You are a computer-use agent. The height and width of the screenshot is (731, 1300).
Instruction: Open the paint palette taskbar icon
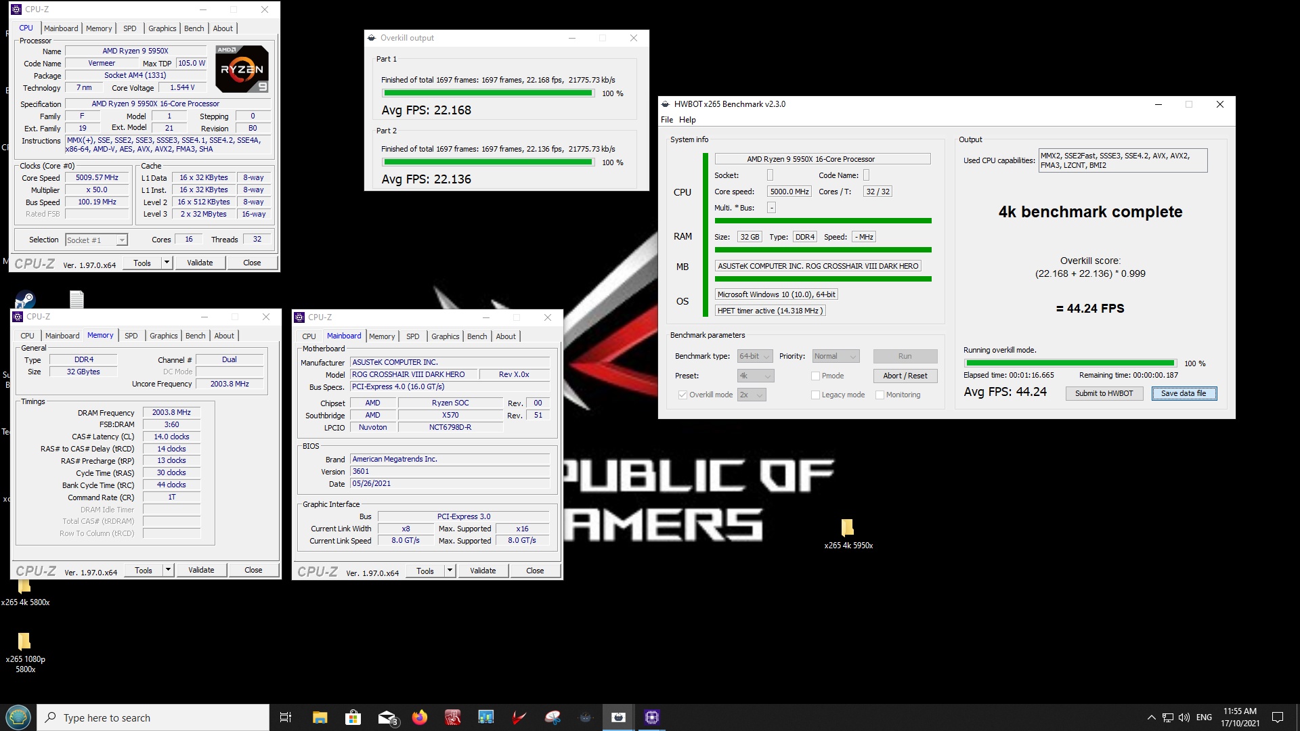click(552, 717)
